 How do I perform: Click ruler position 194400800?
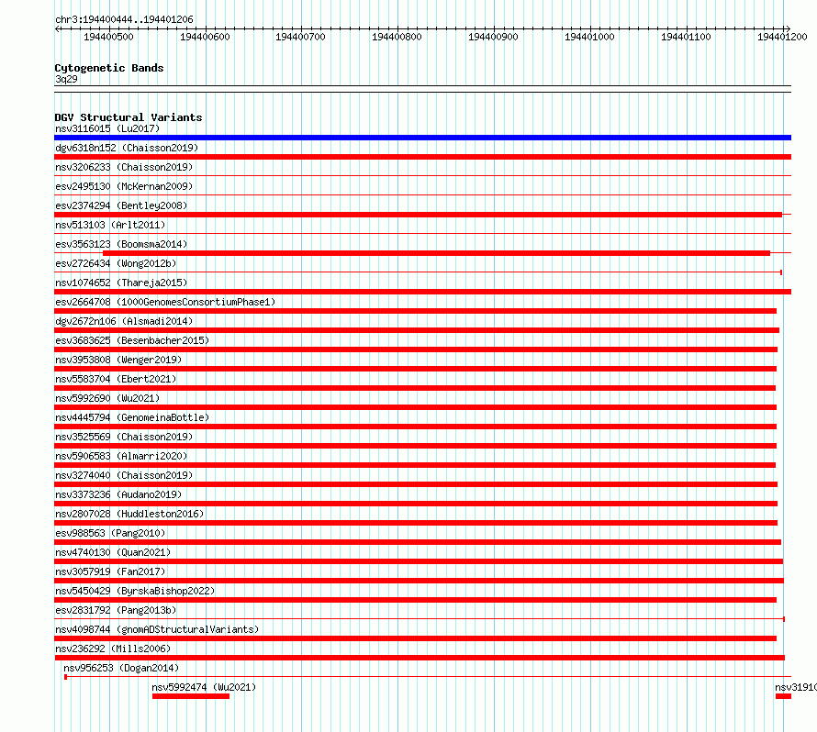click(x=397, y=37)
